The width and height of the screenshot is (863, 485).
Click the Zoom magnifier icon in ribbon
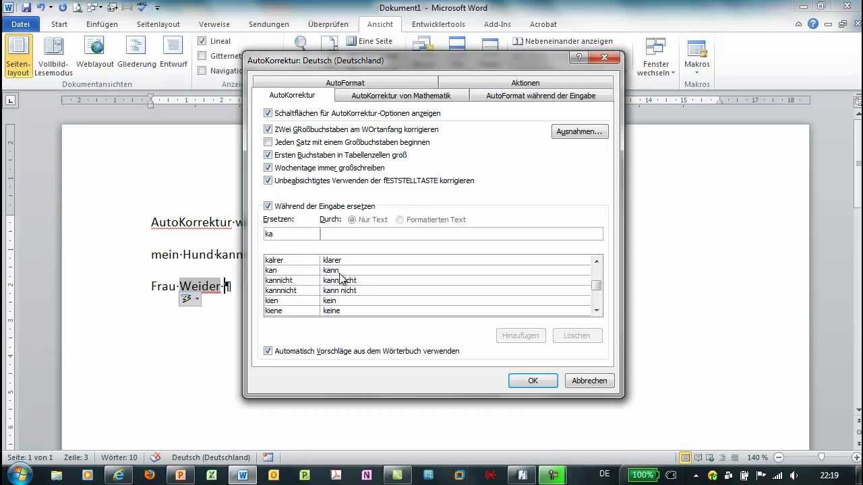click(301, 44)
